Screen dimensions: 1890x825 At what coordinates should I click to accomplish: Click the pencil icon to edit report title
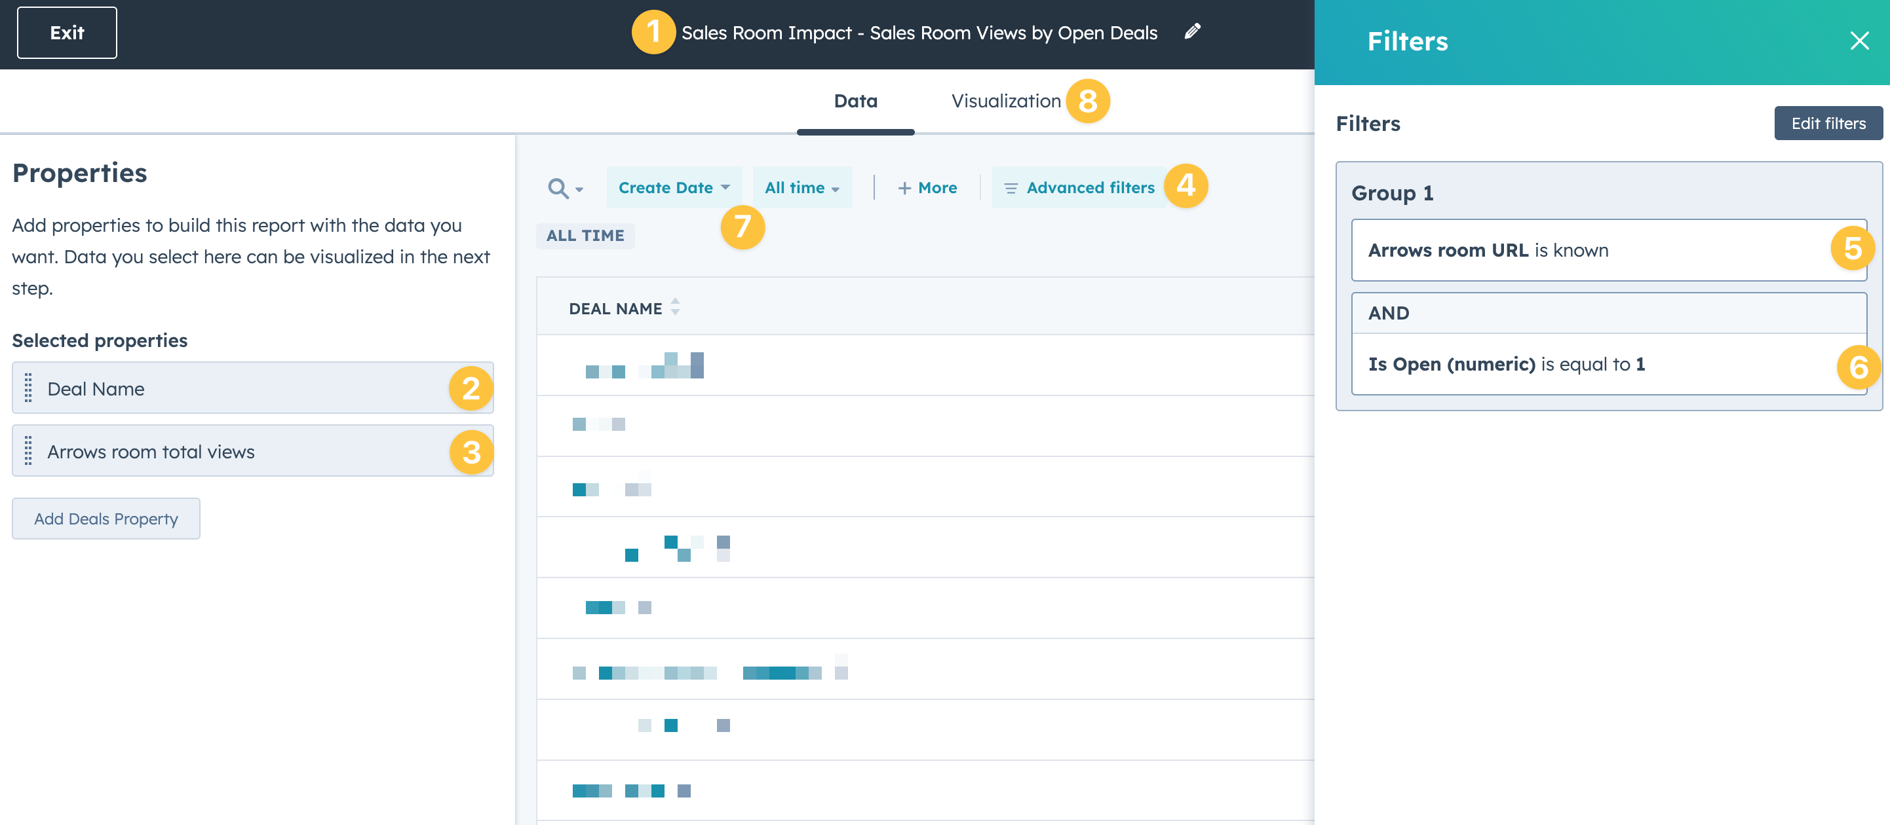tap(1192, 31)
